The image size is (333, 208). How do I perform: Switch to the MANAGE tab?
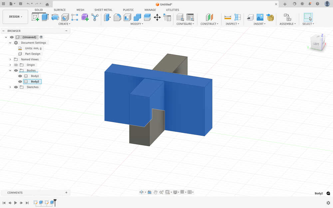pos(150,10)
